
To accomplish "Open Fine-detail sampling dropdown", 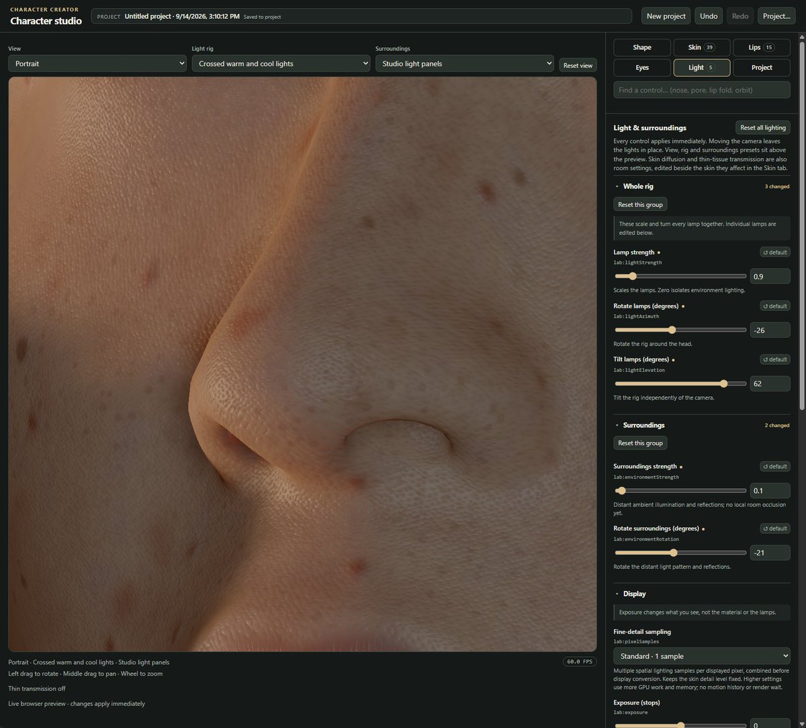I will pos(702,656).
